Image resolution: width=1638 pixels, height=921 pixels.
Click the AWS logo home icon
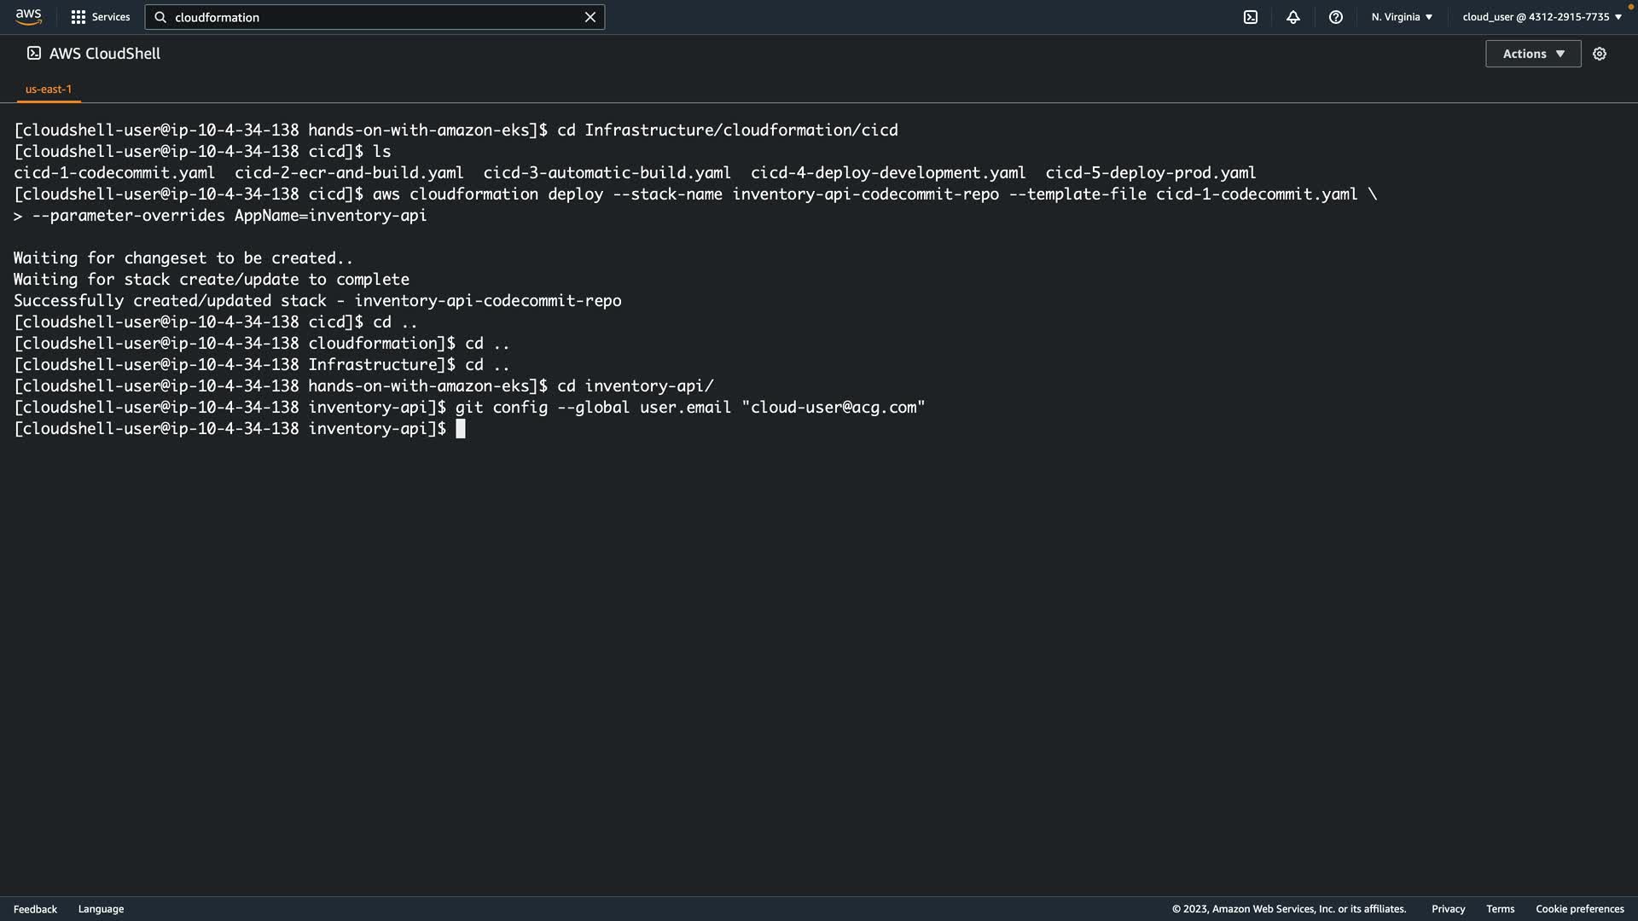[28, 17]
